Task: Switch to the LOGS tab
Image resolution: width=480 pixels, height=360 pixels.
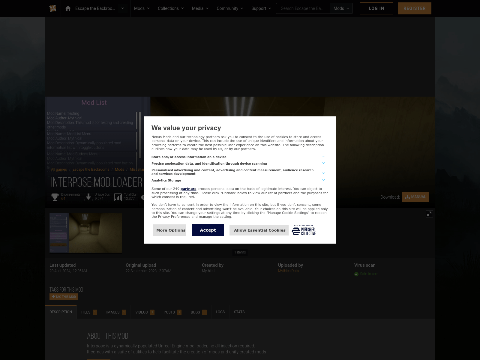Action: 220,312
